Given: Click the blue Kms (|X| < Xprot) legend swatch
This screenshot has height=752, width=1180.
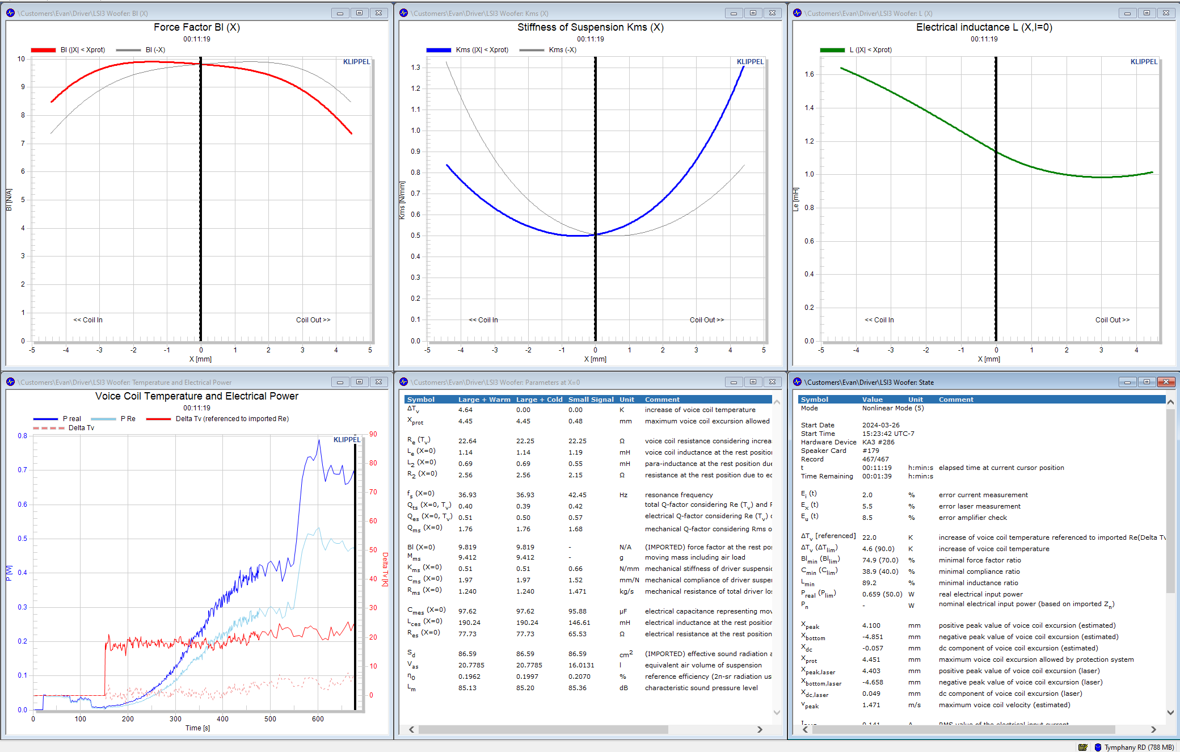Looking at the screenshot, I should [439, 50].
